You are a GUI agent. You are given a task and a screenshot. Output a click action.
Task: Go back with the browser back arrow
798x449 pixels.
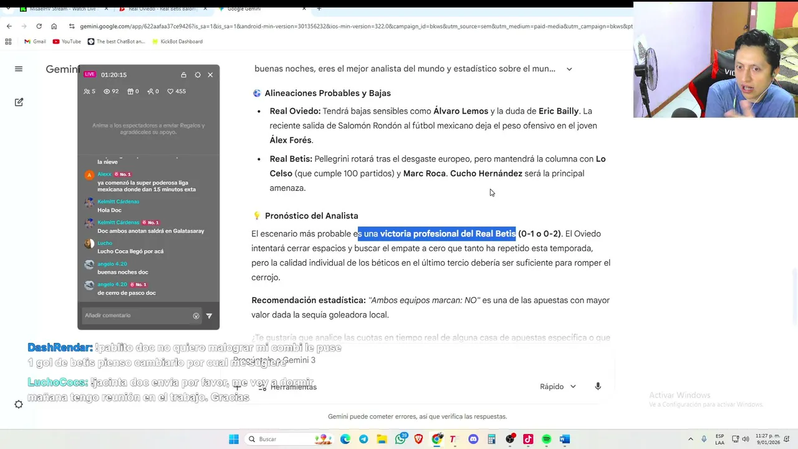(9, 26)
